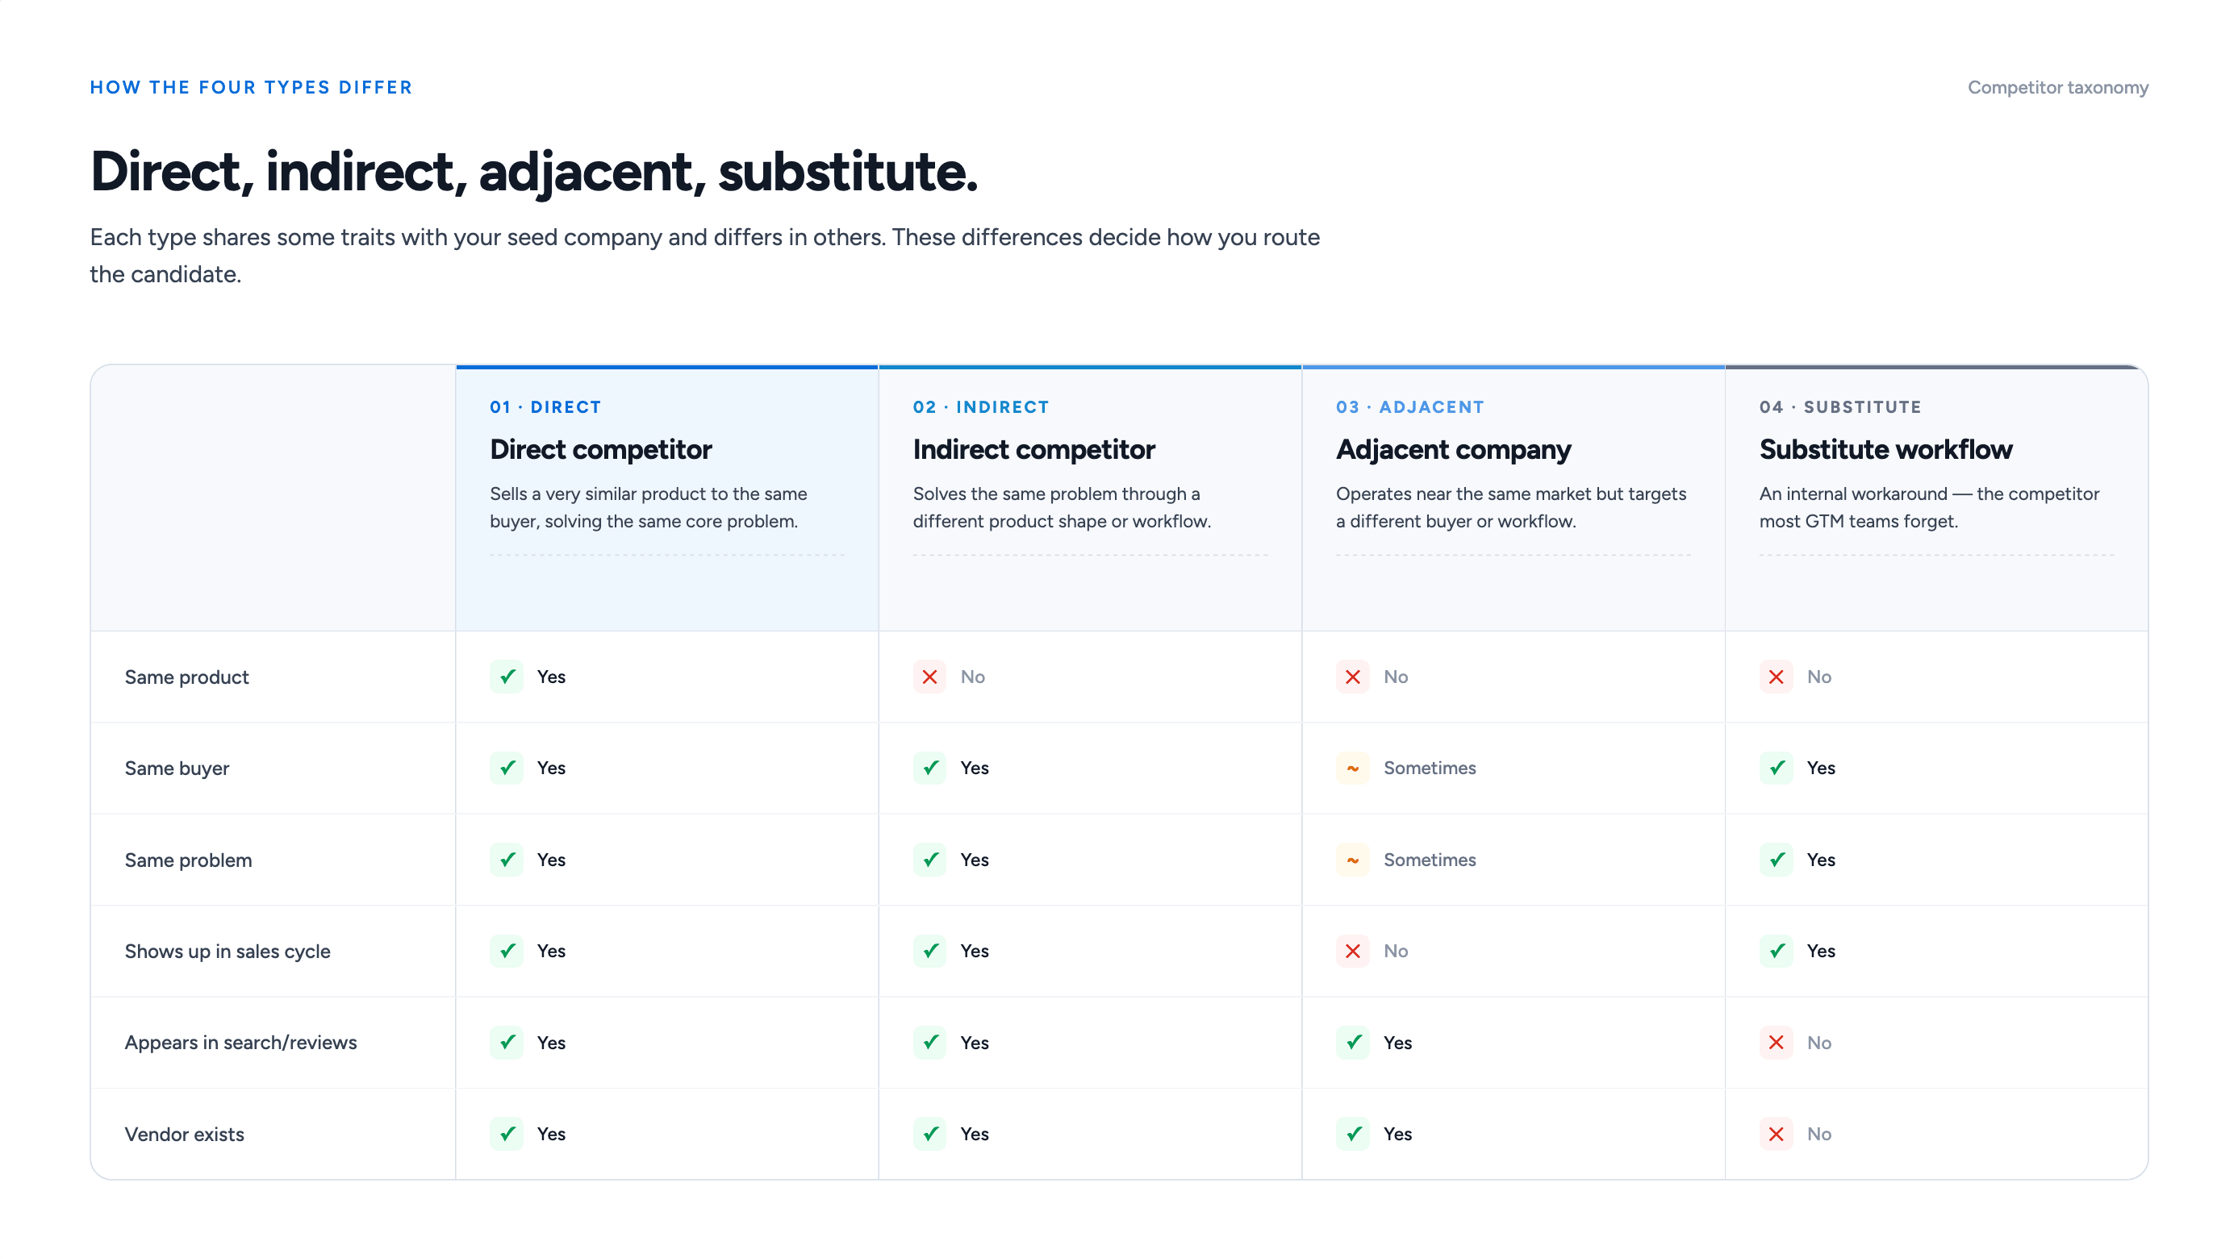Click the Adjacent company heading
2238x1258 pixels.
pyautogui.click(x=1453, y=449)
